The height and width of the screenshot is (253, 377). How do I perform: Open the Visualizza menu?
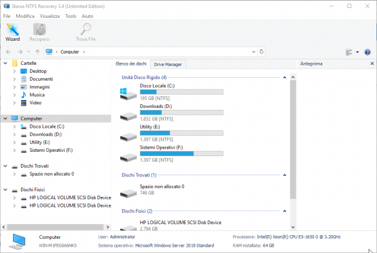[x=49, y=16]
